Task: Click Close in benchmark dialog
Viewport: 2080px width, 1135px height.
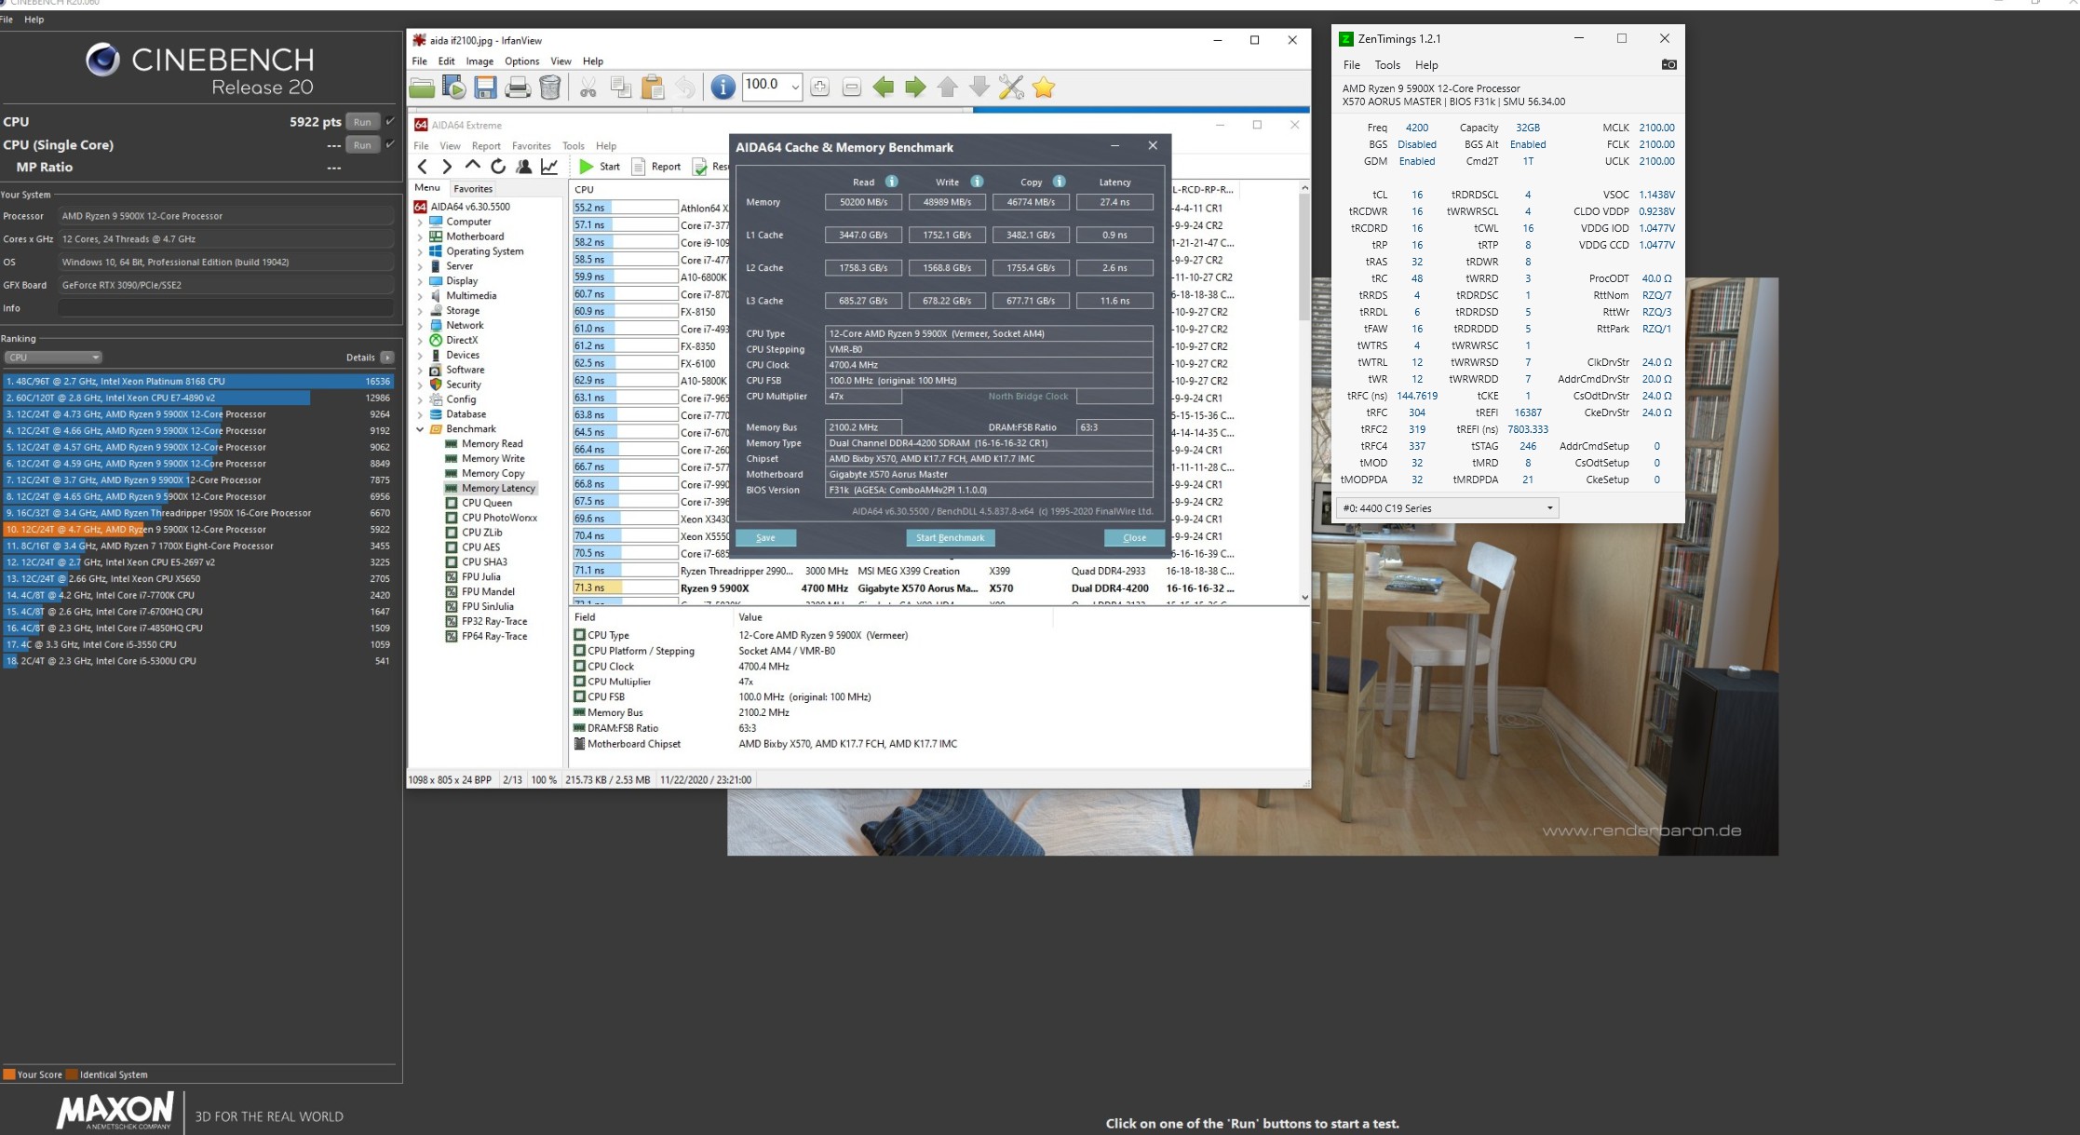Action: coord(1134,537)
